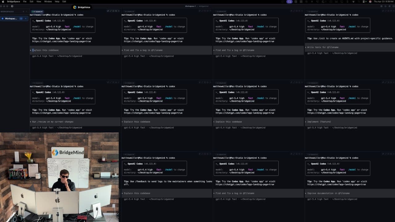Open the File menu

25,2
